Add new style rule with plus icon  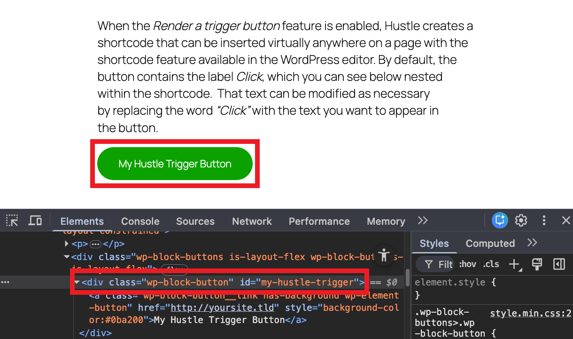point(515,264)
